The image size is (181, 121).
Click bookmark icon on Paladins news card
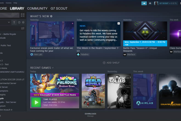[x=118, y=23]
